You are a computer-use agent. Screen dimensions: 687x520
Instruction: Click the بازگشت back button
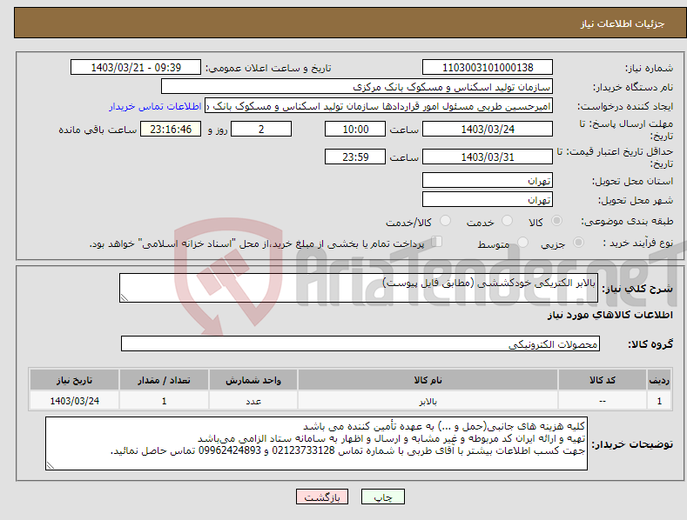[x=322, y=497]
